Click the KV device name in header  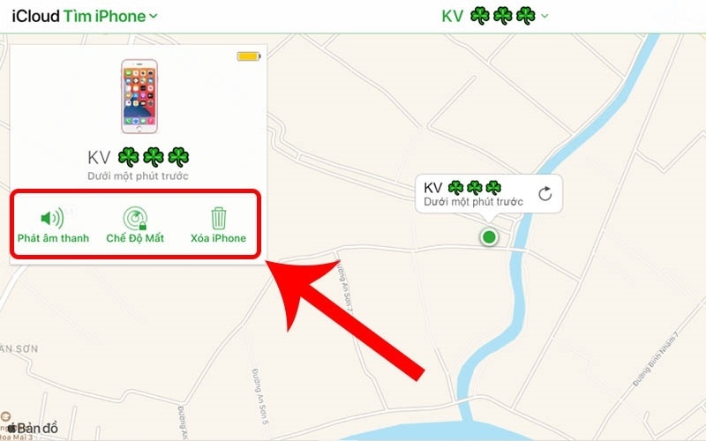489,16
